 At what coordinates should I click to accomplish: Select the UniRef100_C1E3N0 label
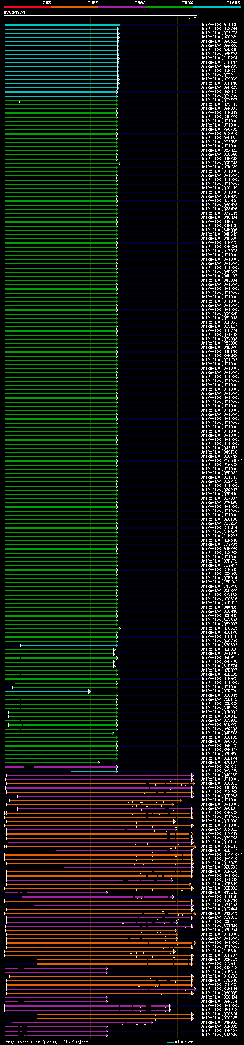[219, 951]
